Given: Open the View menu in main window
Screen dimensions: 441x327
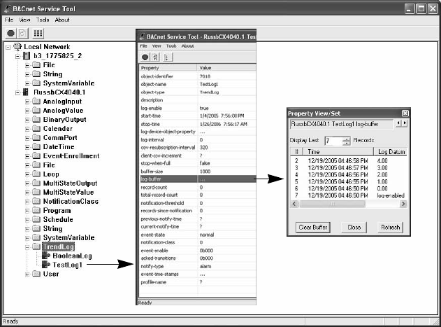Looking at the screenshot, I should [24, 20].
